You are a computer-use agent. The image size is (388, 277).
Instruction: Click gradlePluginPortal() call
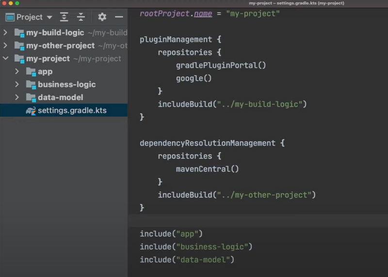point(221,65)
